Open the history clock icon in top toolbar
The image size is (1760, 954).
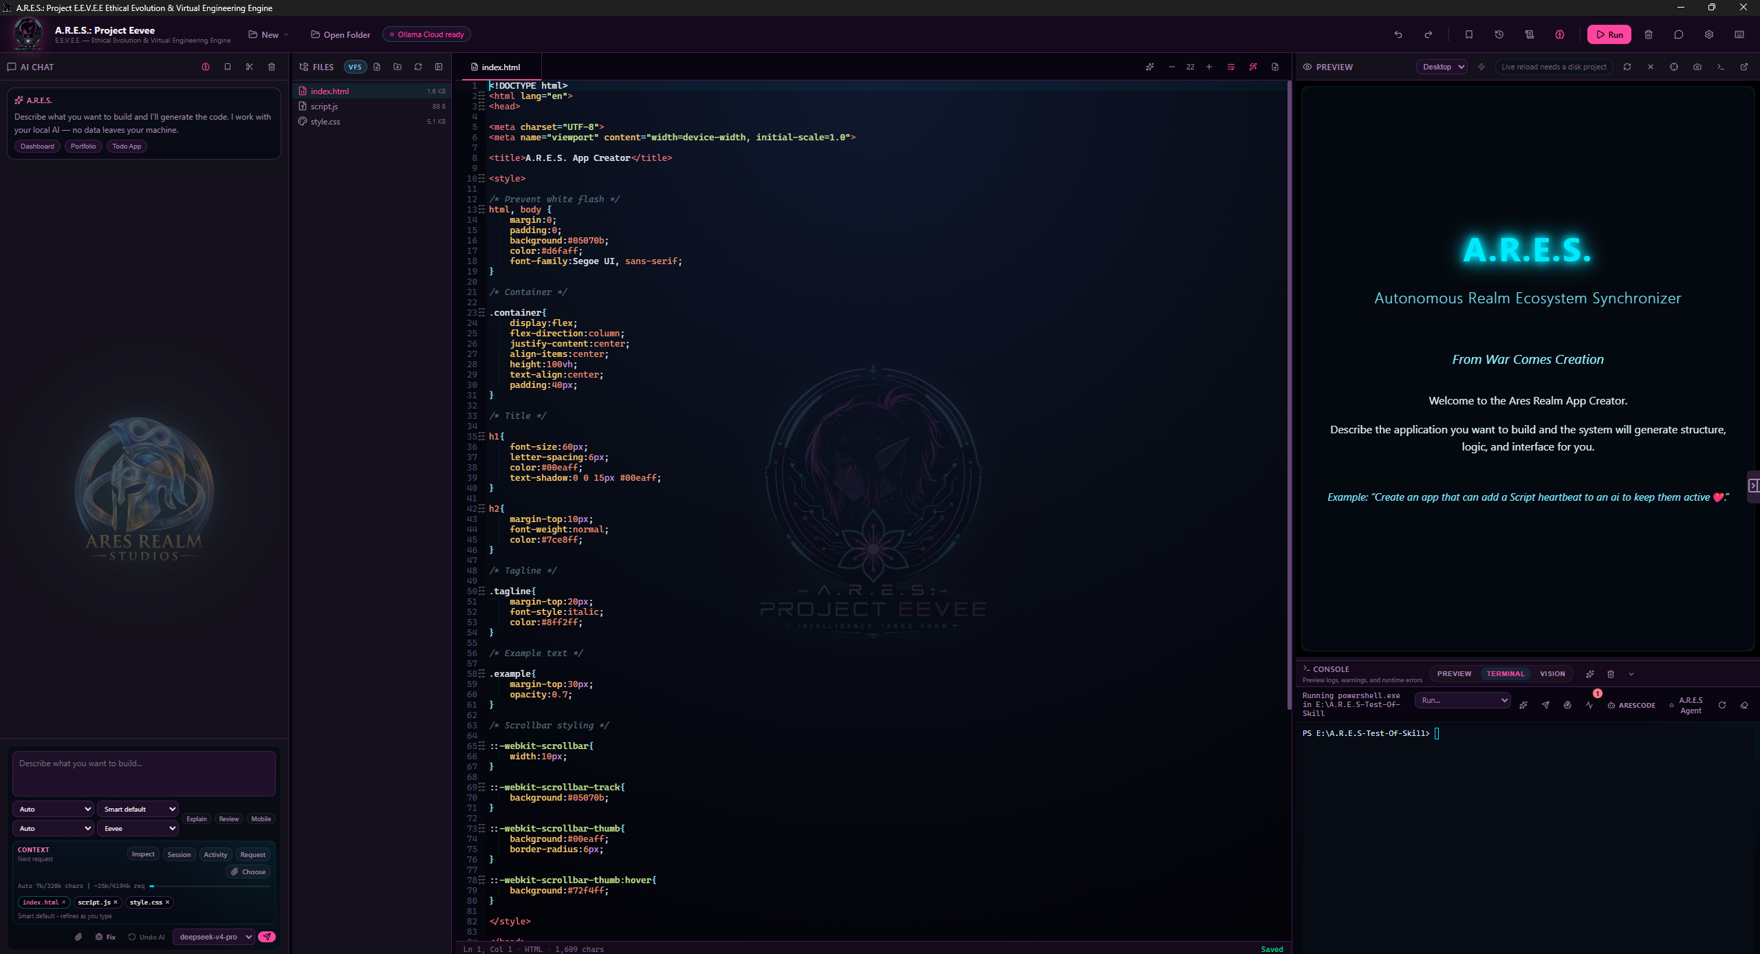pyautogui.click(x=1499, y=34)
